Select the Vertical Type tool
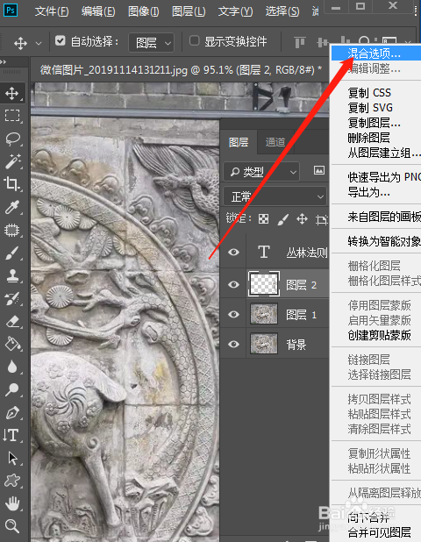Screen dimensions: 421x542 (x=11, y=435)
